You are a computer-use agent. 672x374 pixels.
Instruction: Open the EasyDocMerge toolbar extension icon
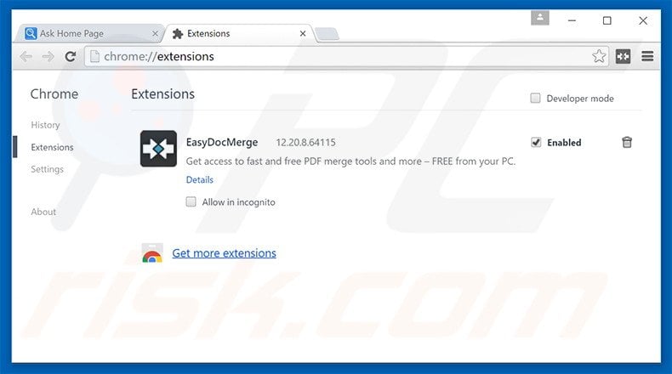pyautogui.click(x=624, y=56)
